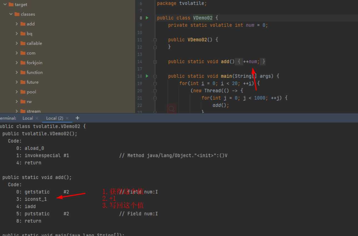Click the add() call on line 22
The image size is (358, 236).
tap(221, 105)
